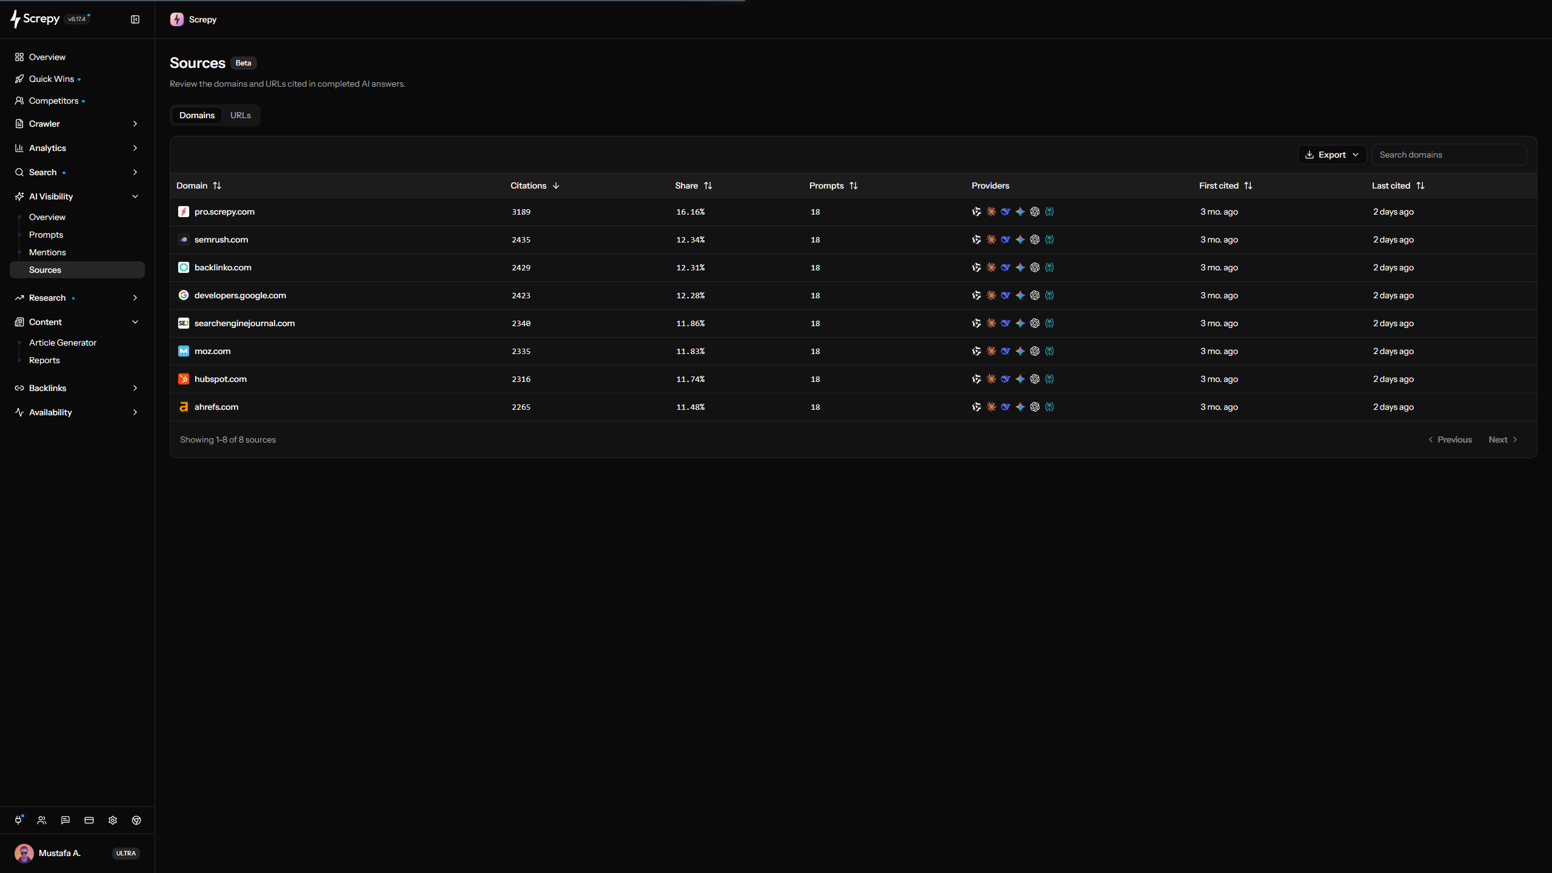
Task: Click the Screpy project icon in the top bar
Action: pyautogui.click(x=177, y=19)
